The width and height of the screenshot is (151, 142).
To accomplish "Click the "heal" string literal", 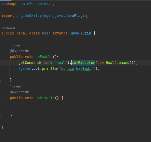I will [x=61, y=63].
